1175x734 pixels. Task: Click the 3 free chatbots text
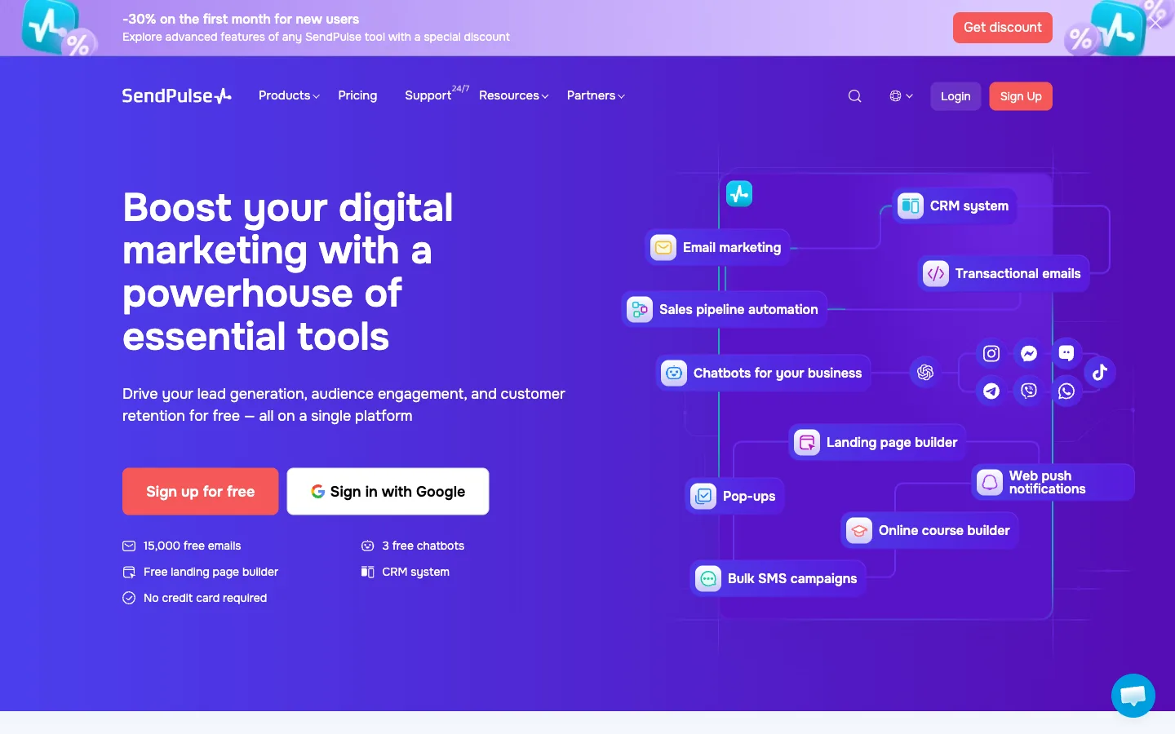423,546
